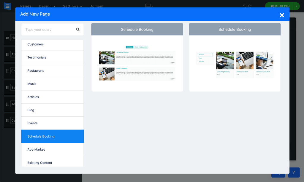
Task: Open the device preview dropdown icon
Action: 150,6
